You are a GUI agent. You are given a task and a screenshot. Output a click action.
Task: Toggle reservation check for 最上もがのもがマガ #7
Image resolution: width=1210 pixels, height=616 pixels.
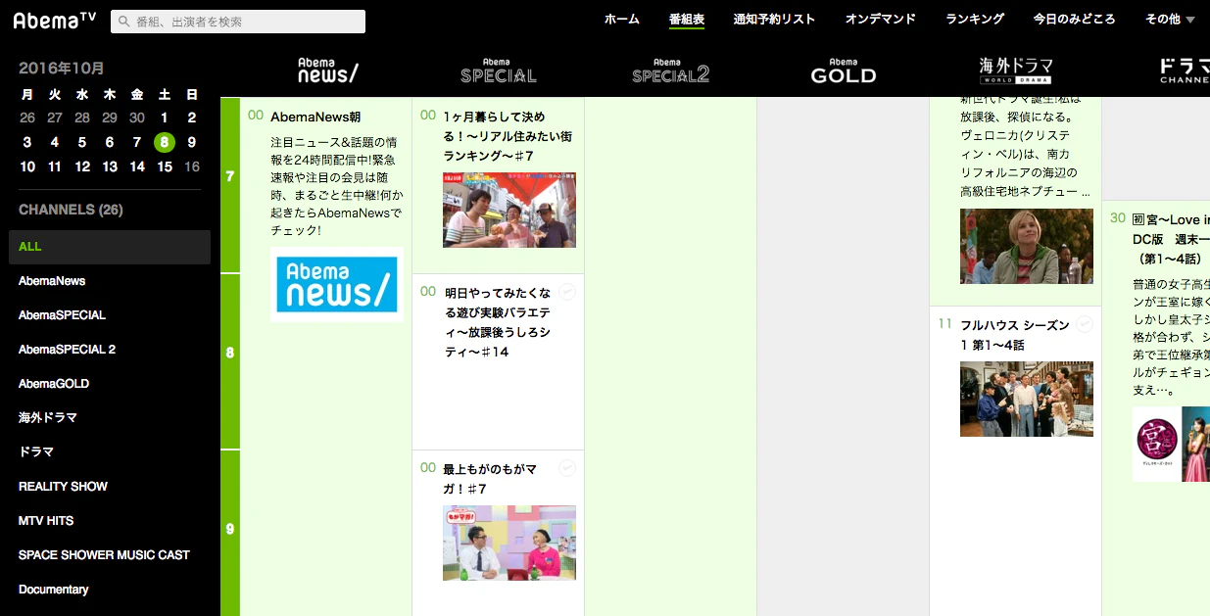click(x=567, y=468)
